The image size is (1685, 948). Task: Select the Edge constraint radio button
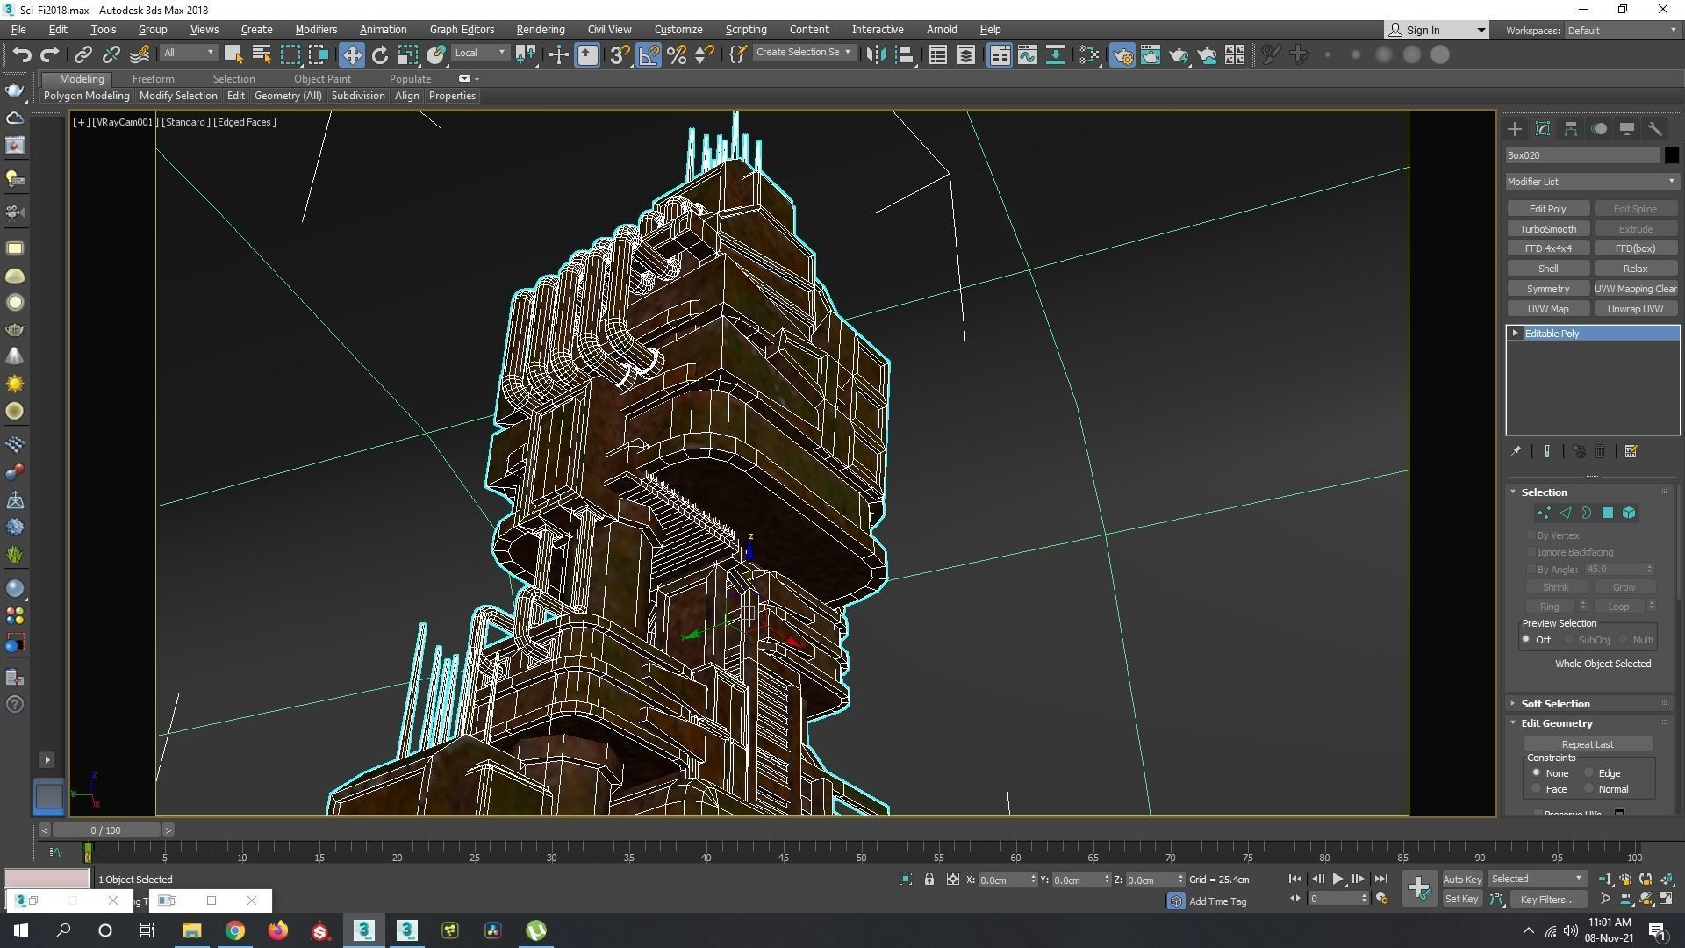(x=1588, y=772)
